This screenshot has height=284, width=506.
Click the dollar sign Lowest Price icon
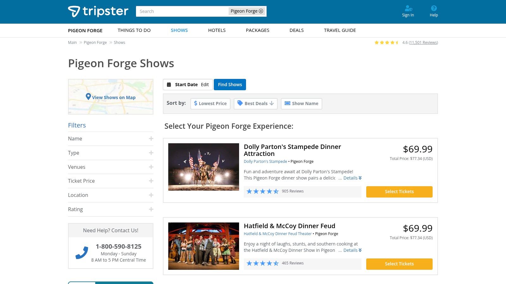point(195,103)
